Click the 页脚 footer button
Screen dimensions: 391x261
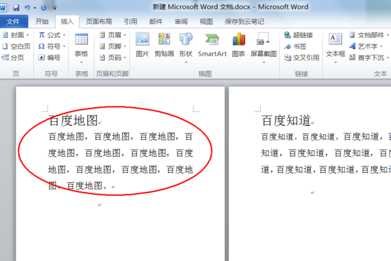111,46
